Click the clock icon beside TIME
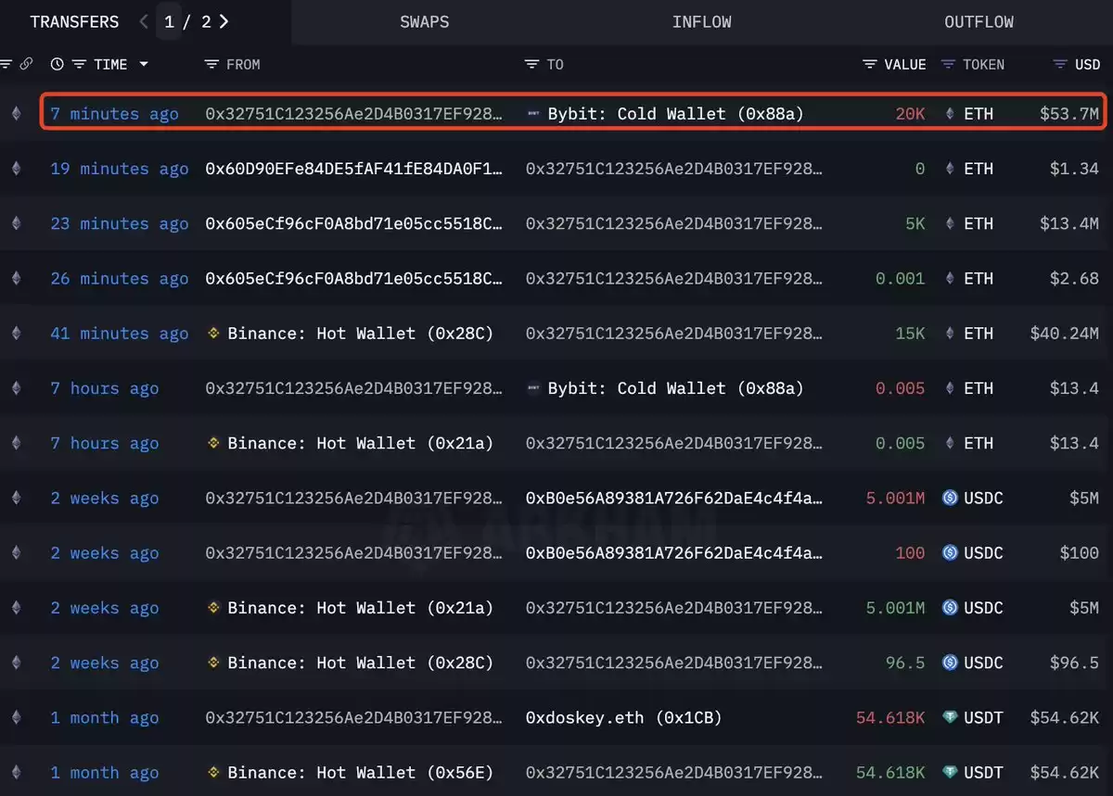1113x796 pixels. pos(58,64)
